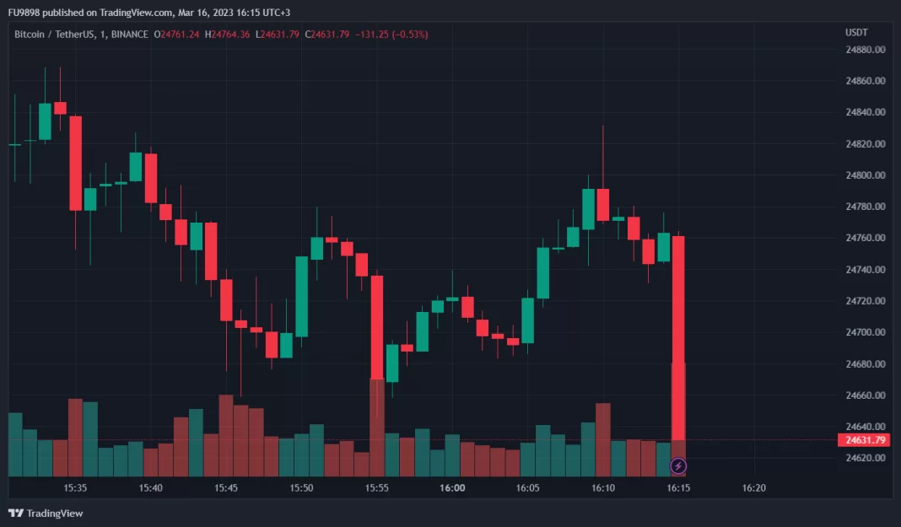
Task: Click the purple lightning bolt icon
Action: point(678,465)
